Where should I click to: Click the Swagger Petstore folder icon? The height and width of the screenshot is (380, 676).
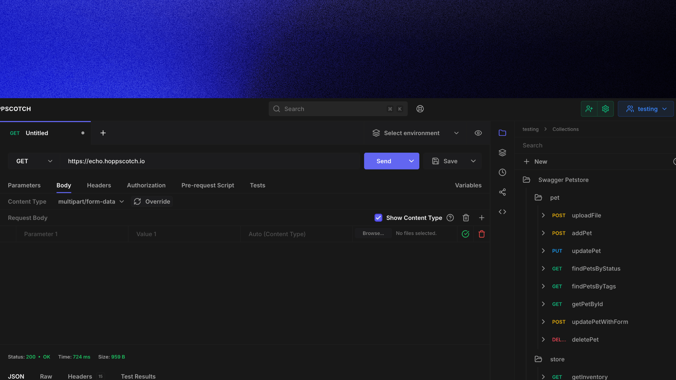pyautogui.click(x=526, y=179)
